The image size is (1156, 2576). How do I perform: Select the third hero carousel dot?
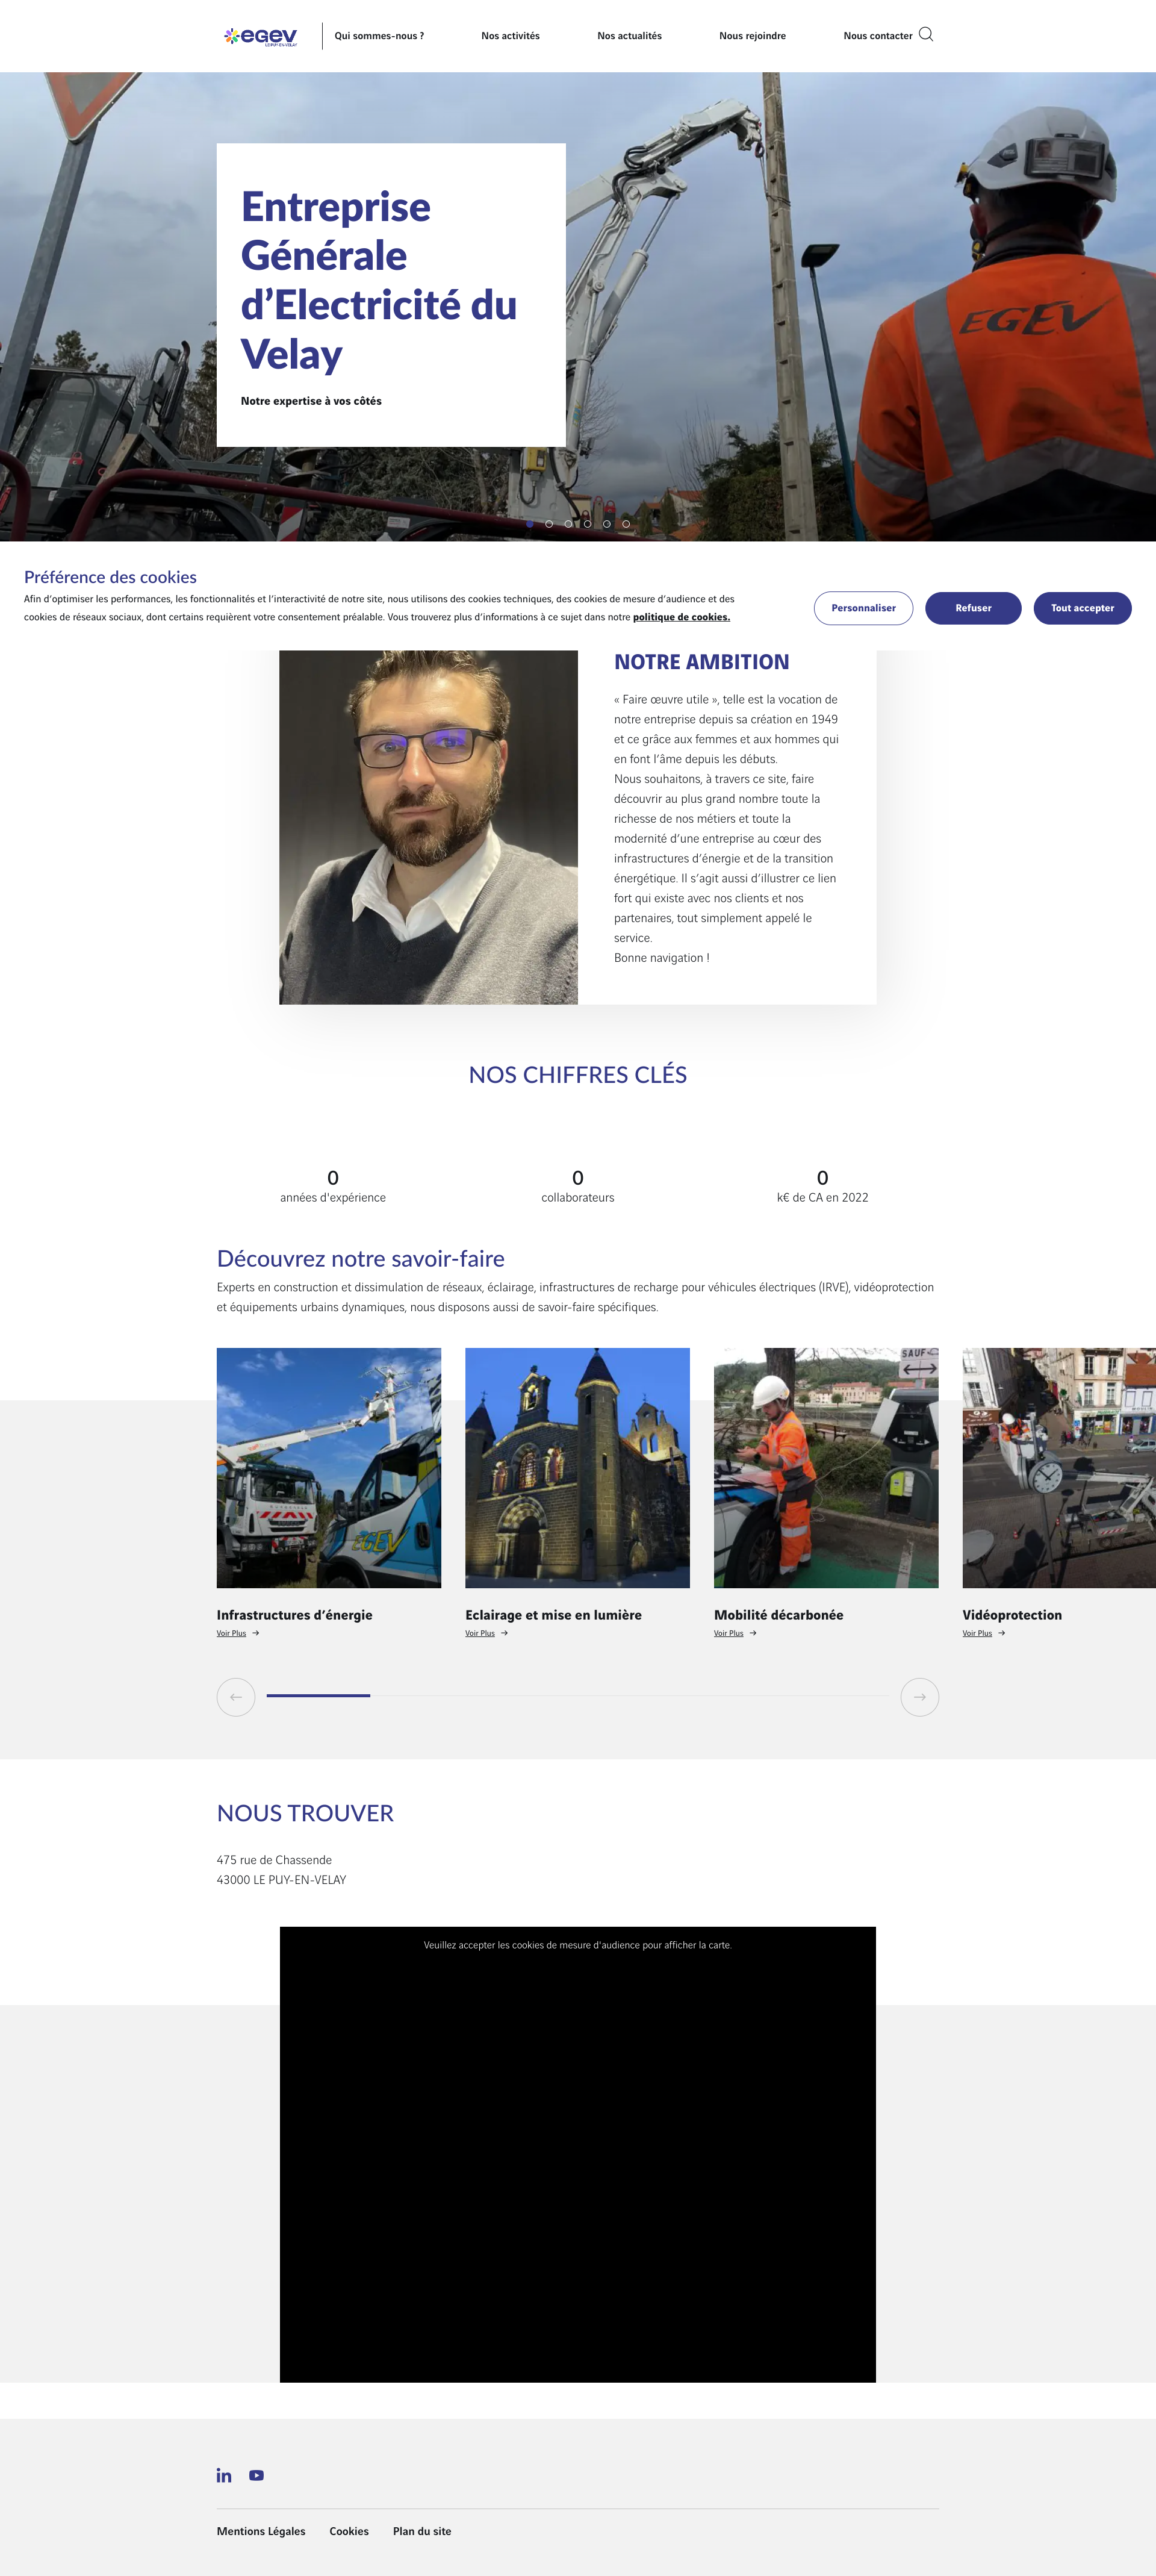click(x=568, y=524)
